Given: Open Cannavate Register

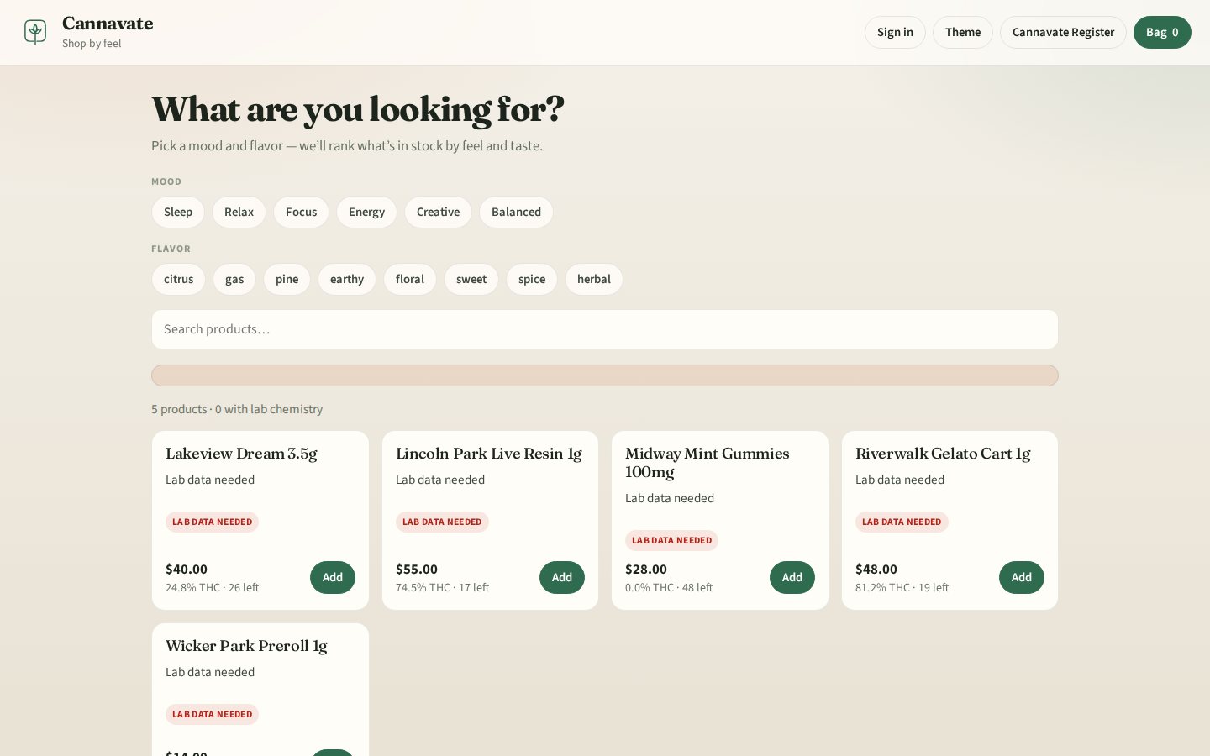Looking at the screenshot, I should (x=1063, y=32).
